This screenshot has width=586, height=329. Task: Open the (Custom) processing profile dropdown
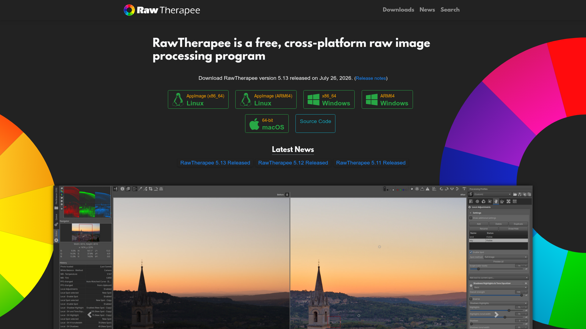pyautogui.click(x=492, y=194)
